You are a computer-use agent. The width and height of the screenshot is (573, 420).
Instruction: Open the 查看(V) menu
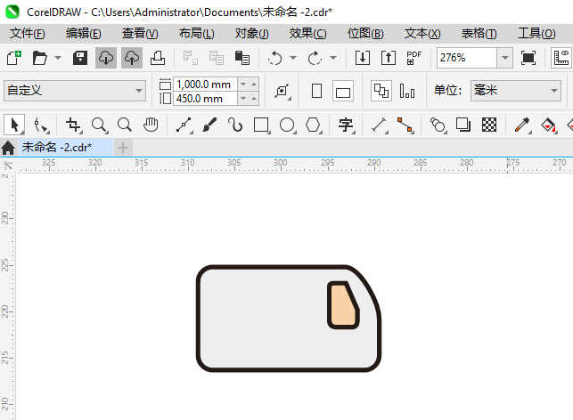coord(140,34)
